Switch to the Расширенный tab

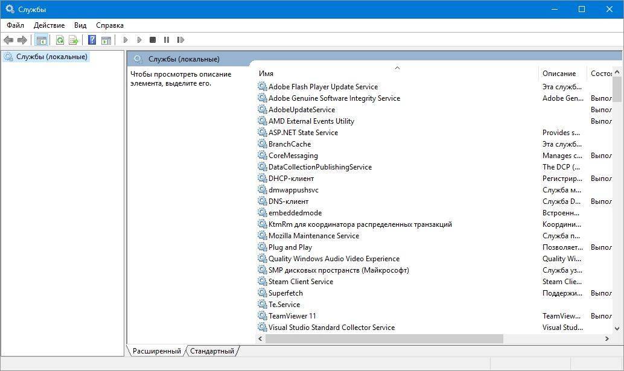tap(156, 350)
